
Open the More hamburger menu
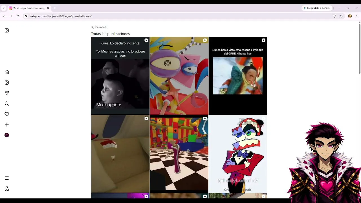tap(7, 178)
